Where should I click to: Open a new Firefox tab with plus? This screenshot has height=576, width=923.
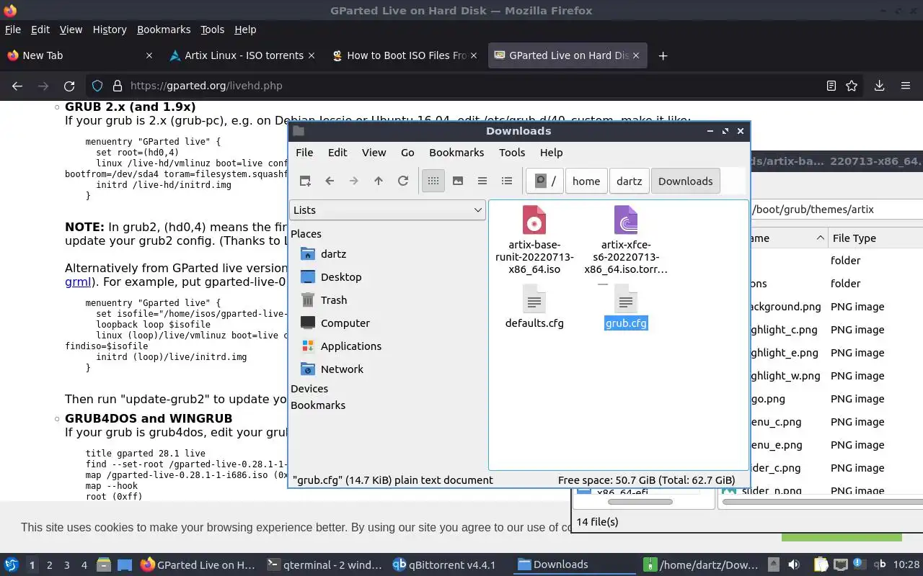(x=663, y=55)
